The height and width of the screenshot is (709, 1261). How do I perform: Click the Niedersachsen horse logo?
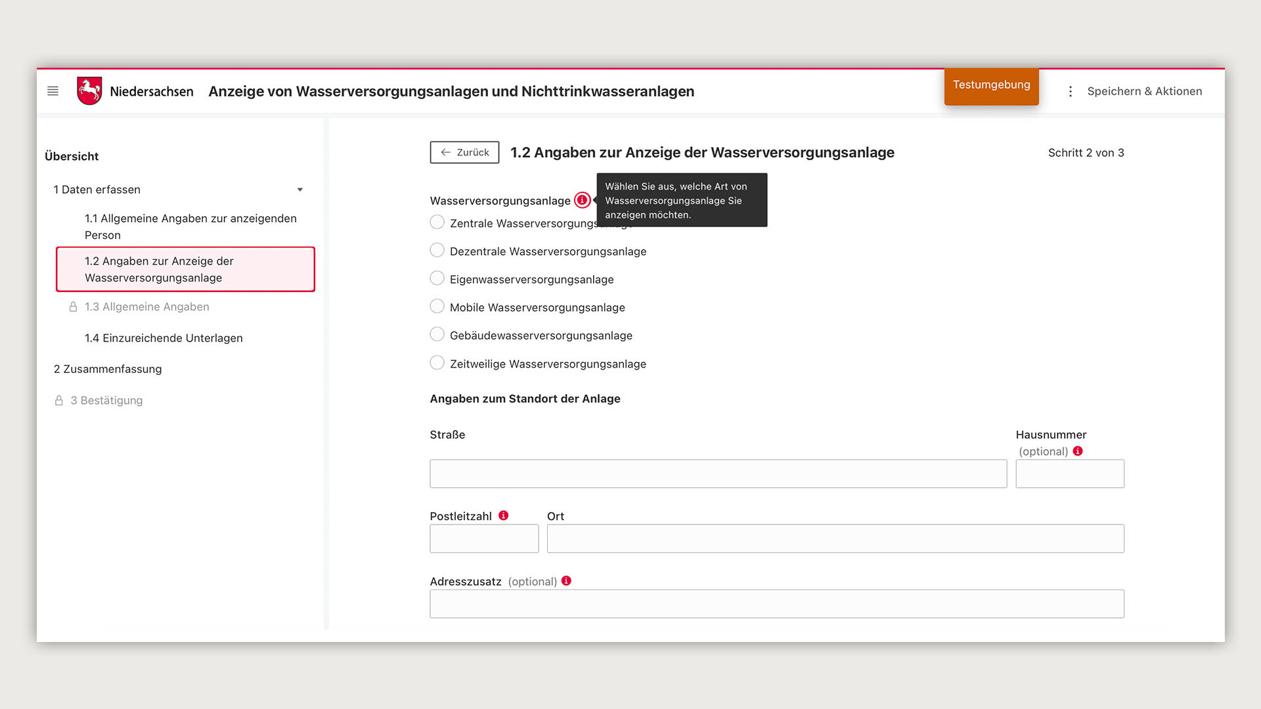(x=89, y=91)
